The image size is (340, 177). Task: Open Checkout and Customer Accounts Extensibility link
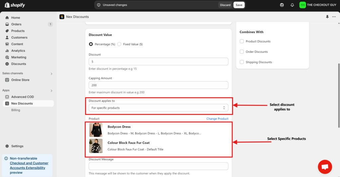click(29, 165)
